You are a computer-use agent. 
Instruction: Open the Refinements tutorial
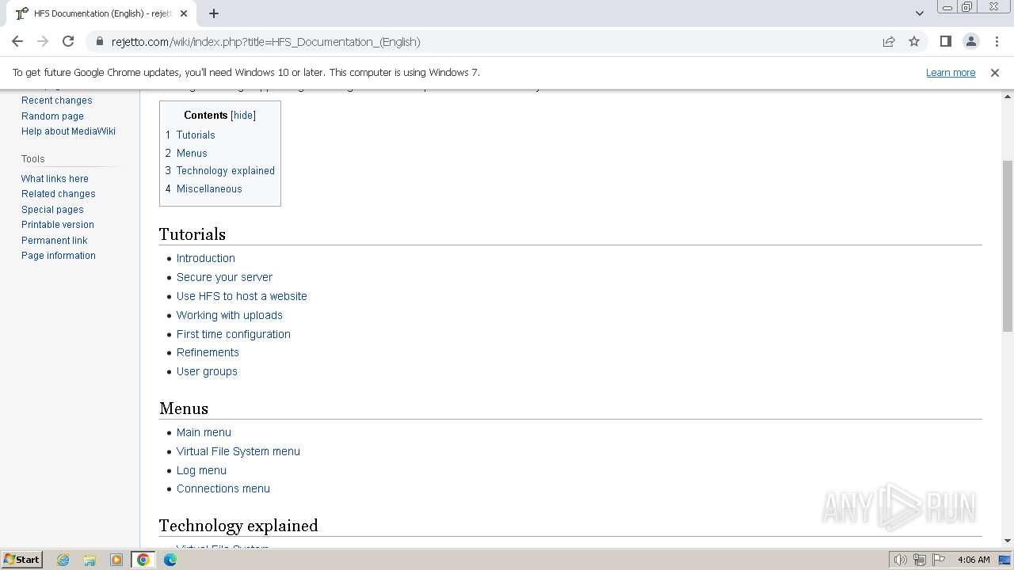208,352
